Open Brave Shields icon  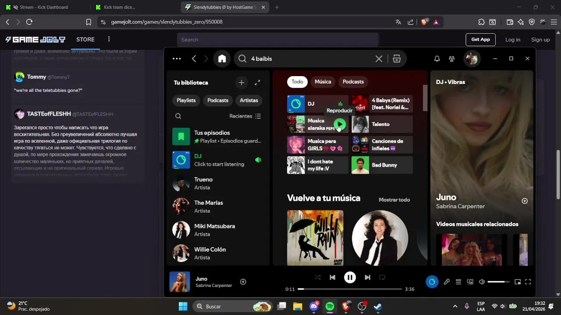click(x=424, y=22)
